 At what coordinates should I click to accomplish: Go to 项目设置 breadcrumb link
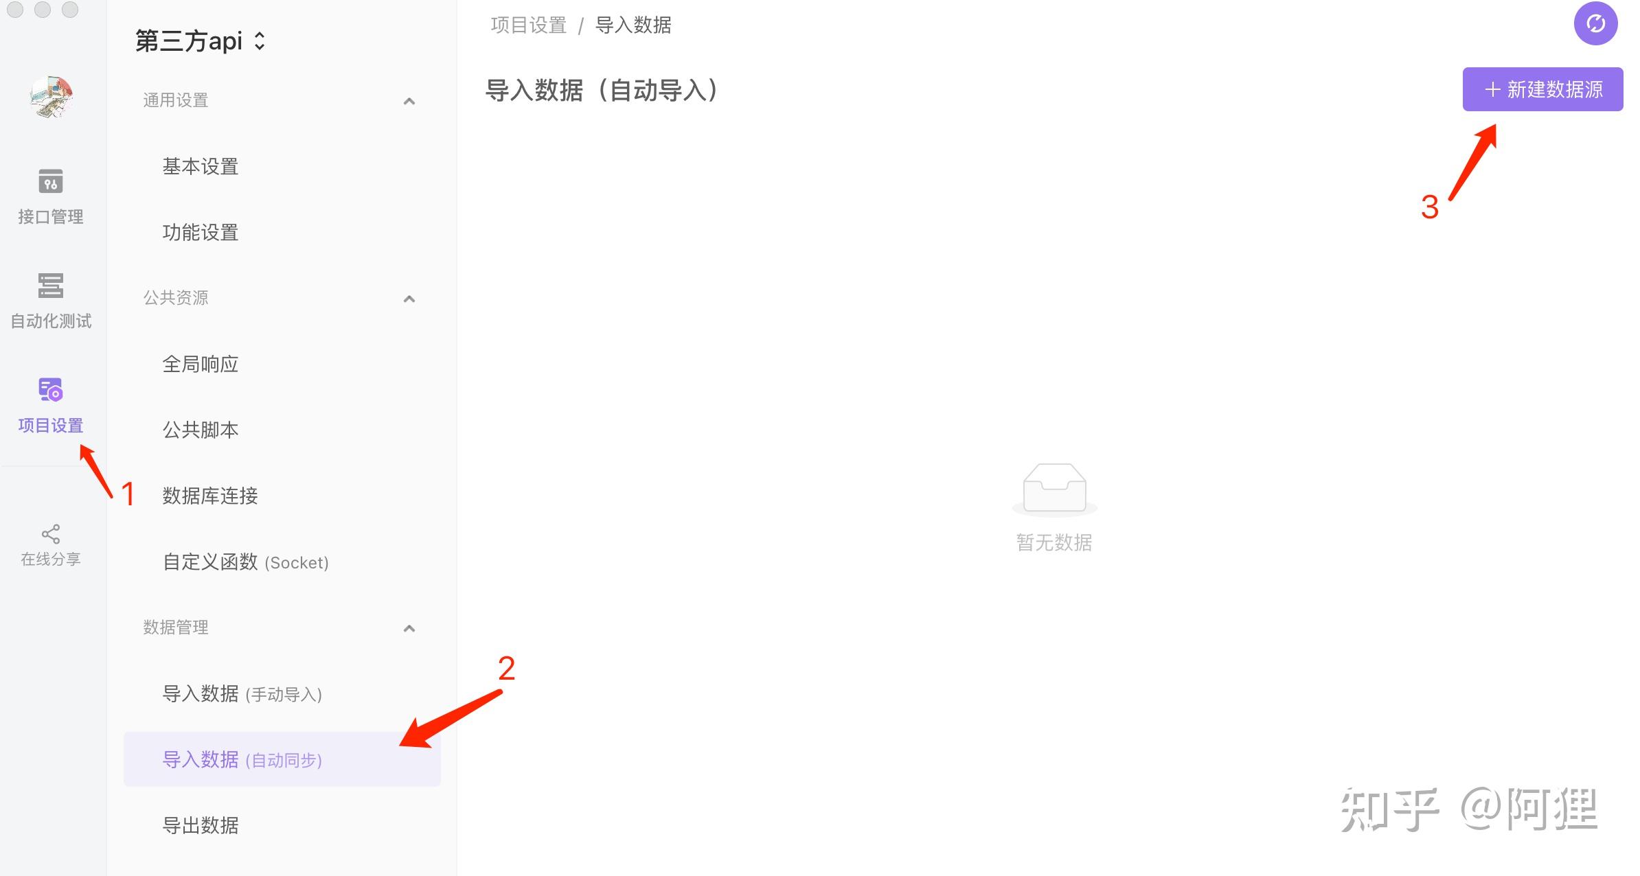[x=528, y=25]
